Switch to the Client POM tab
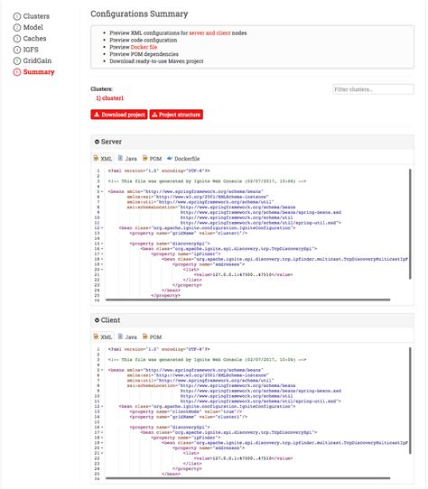The image size is (428, 489). coord(152,337)
